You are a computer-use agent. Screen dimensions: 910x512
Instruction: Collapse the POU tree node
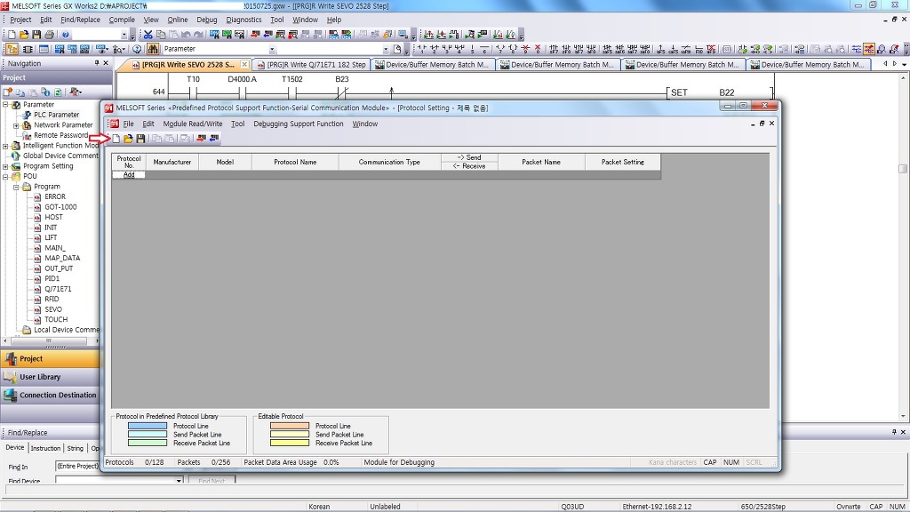point(5,176)
